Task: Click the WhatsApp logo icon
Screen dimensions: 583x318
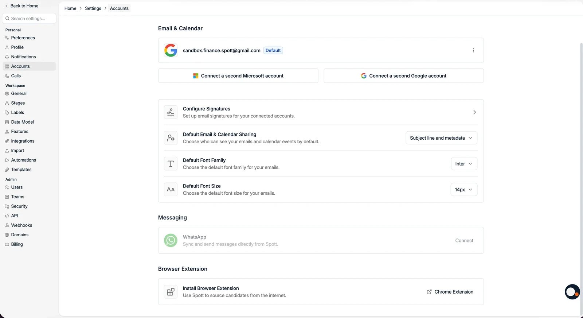Action: point(171,240)
